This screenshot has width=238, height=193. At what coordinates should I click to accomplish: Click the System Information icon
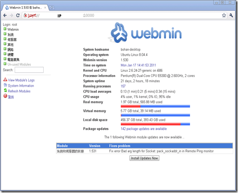click(x=5, y=85)
